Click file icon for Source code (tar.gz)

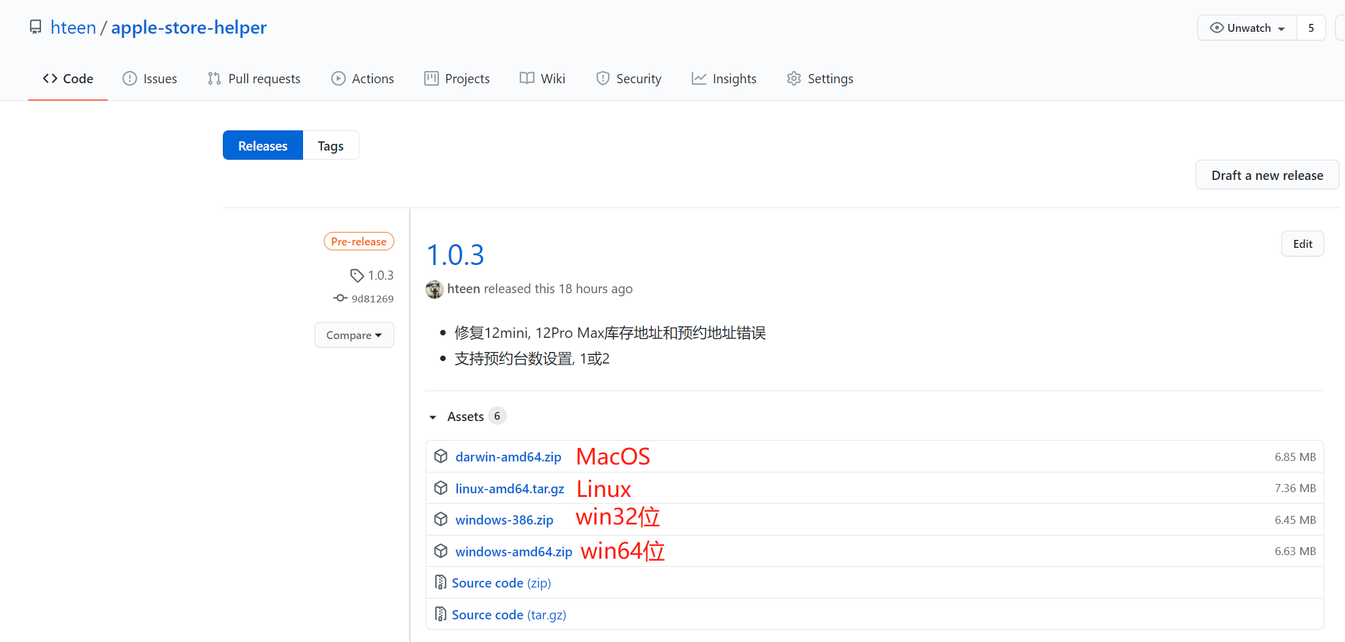click(440, 614)
